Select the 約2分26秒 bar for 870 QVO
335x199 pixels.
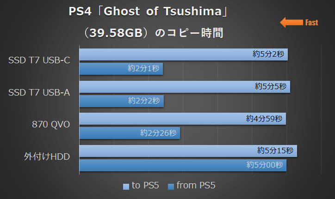[130, 133]
